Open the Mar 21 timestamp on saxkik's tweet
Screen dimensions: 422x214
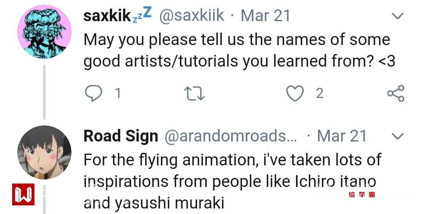265,16
